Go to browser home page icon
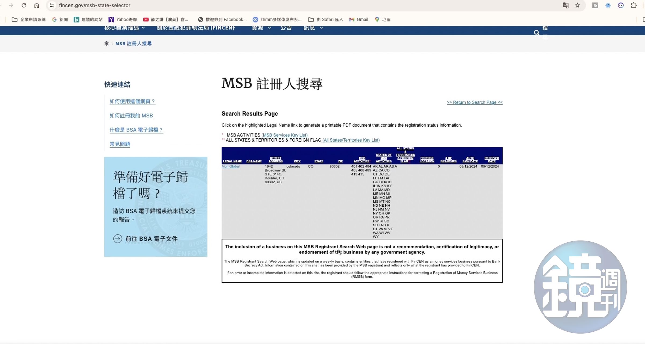This screenshot has width=645, height=344. 37,5
